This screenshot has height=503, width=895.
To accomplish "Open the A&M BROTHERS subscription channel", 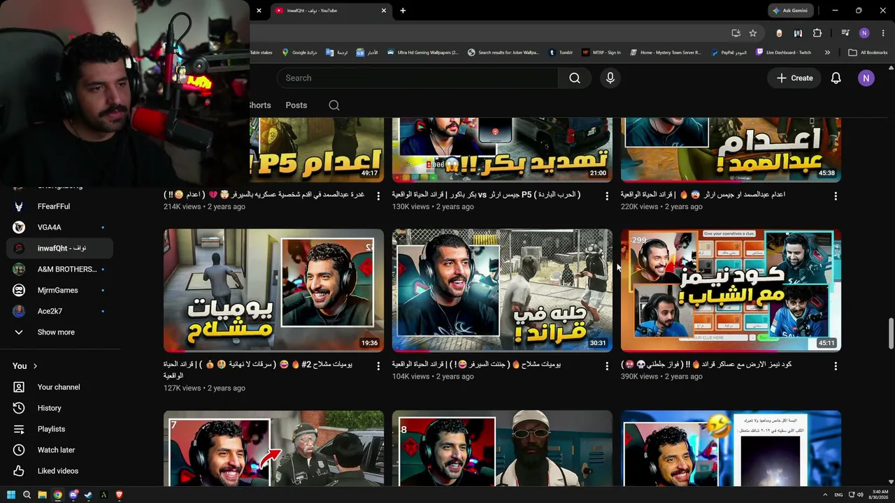I will click(x=60, y=269).
